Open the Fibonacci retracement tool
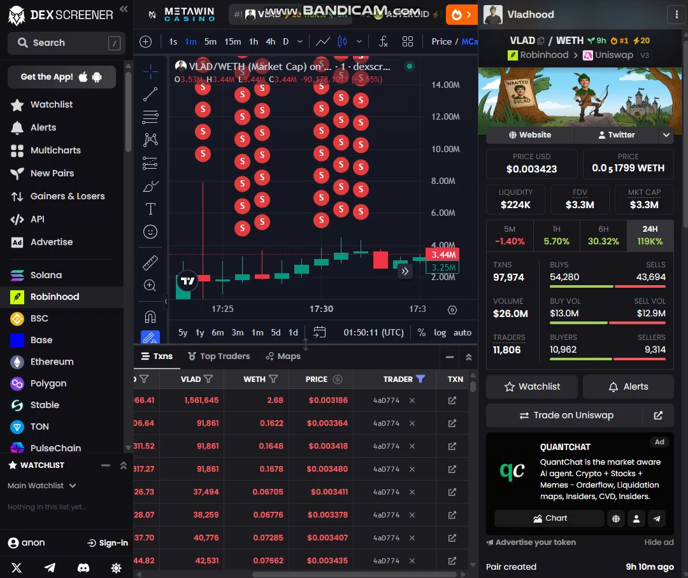Viewport: 688px width, 578px height. tap(150, 117)
